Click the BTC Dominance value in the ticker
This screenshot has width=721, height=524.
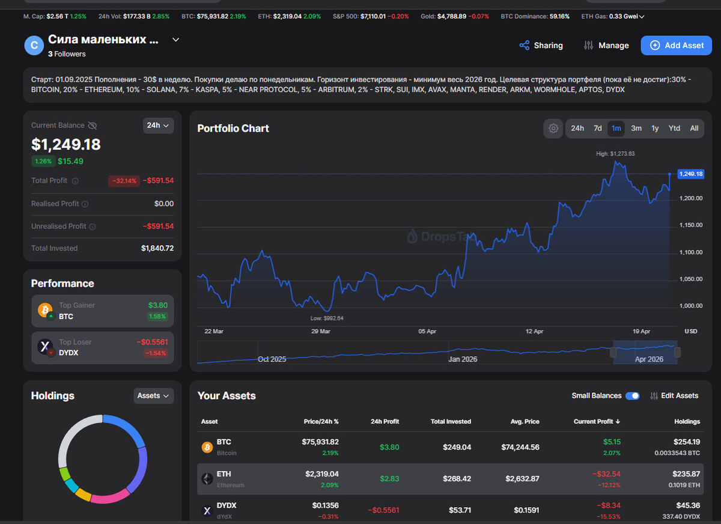pyautogui.click(x=559, y=16)
